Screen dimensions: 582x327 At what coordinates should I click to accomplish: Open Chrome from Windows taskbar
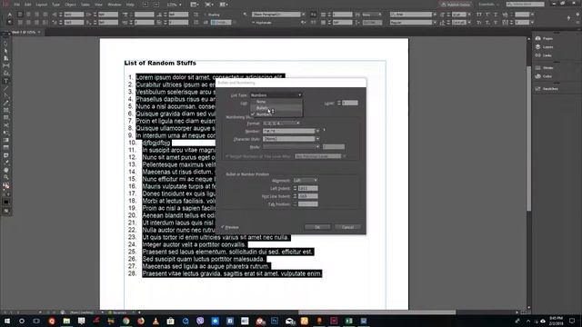click(x=125, y=321)
